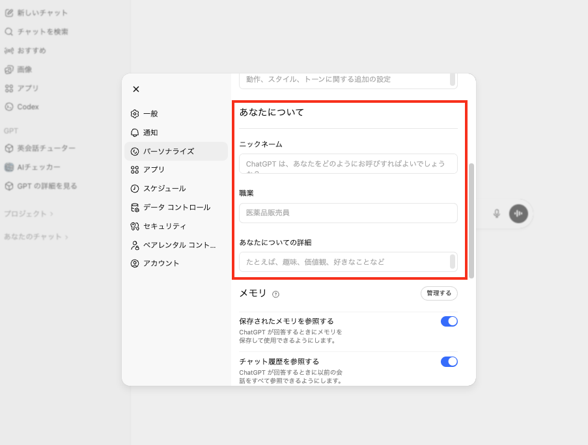The height and width of the screenshot is (445, 588).
Task: Open the セキュリティ settings tab
Action: pyautogui.click(x=164, y=226)
